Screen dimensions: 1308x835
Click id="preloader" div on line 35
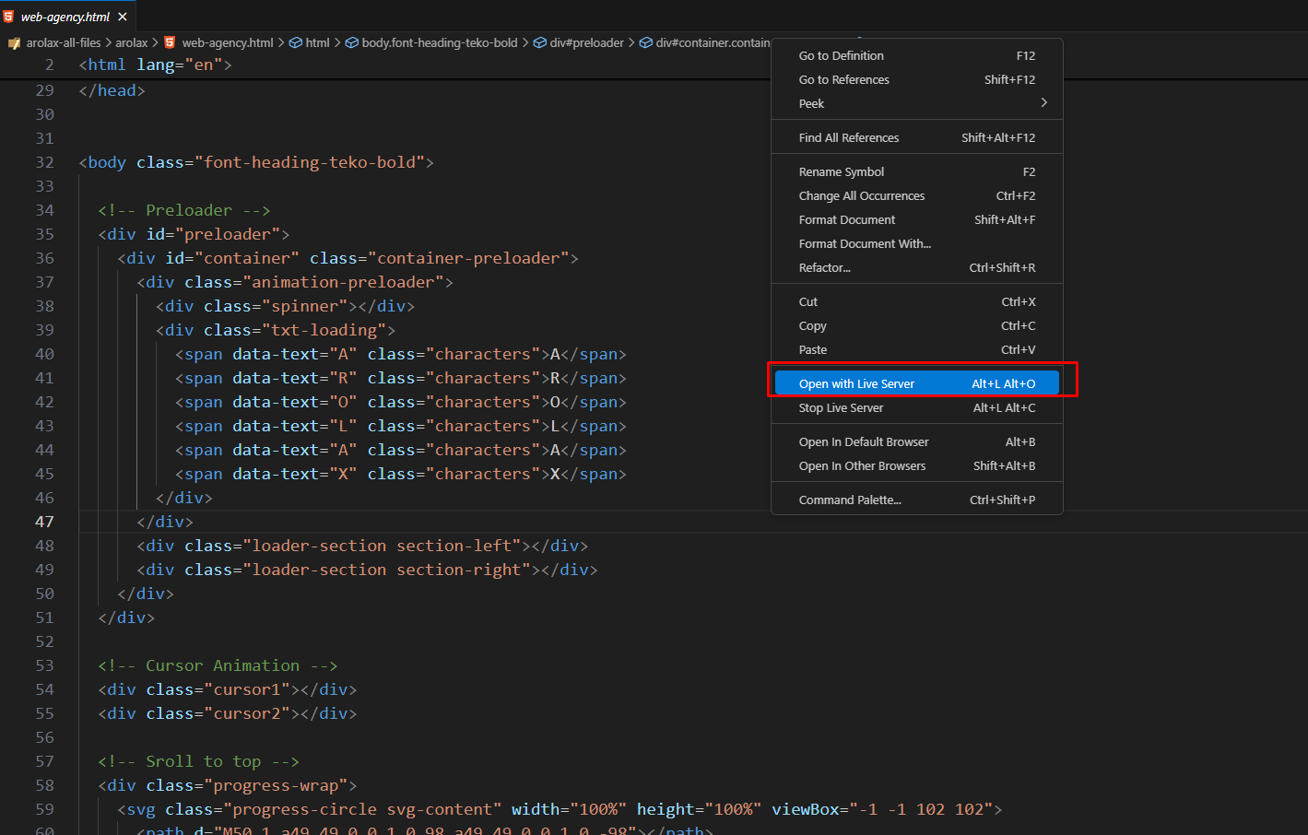(x=194, y=234)
